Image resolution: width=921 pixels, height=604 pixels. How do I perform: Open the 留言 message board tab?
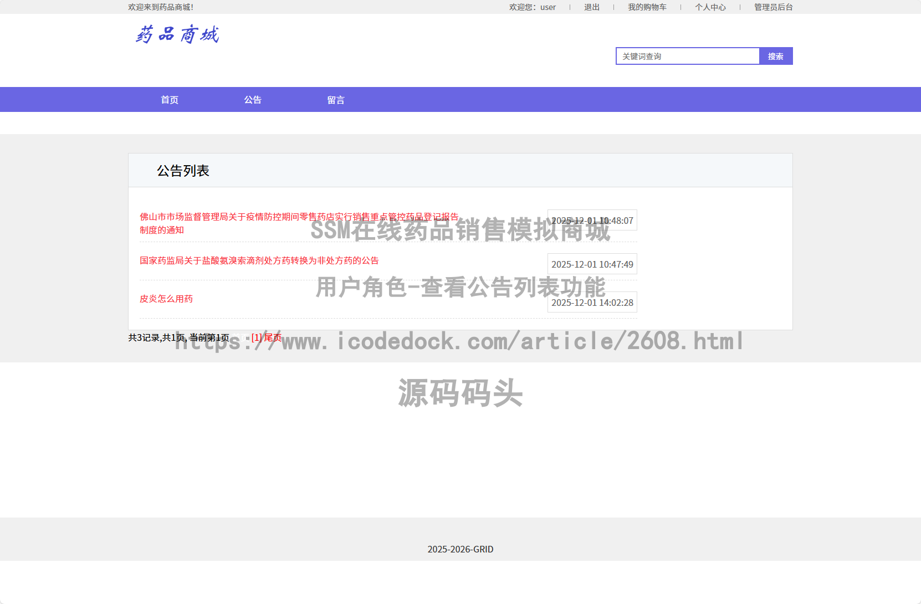[335, 99]
